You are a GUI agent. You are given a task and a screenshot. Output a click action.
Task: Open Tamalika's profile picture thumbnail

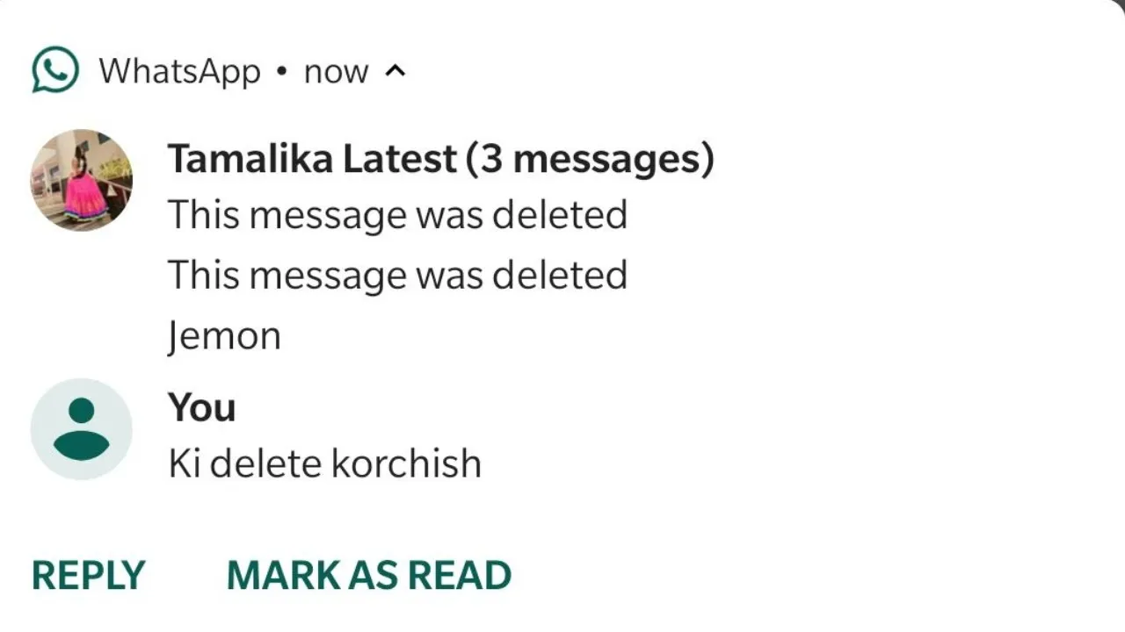82,180
